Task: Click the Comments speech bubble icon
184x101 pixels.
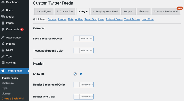Action: tap(3, 29)
